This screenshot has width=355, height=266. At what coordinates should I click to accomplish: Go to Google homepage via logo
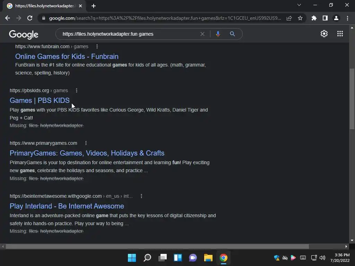[24, 34]
